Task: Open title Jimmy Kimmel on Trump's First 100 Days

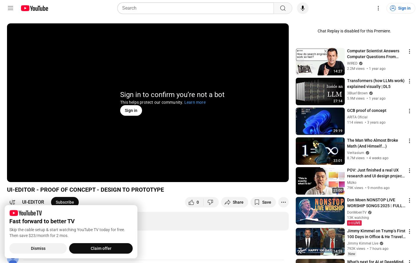Action: tap(376, 234)
